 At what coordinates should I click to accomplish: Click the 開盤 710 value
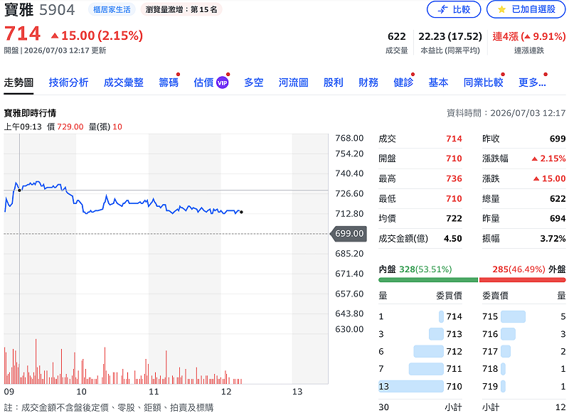454,159
